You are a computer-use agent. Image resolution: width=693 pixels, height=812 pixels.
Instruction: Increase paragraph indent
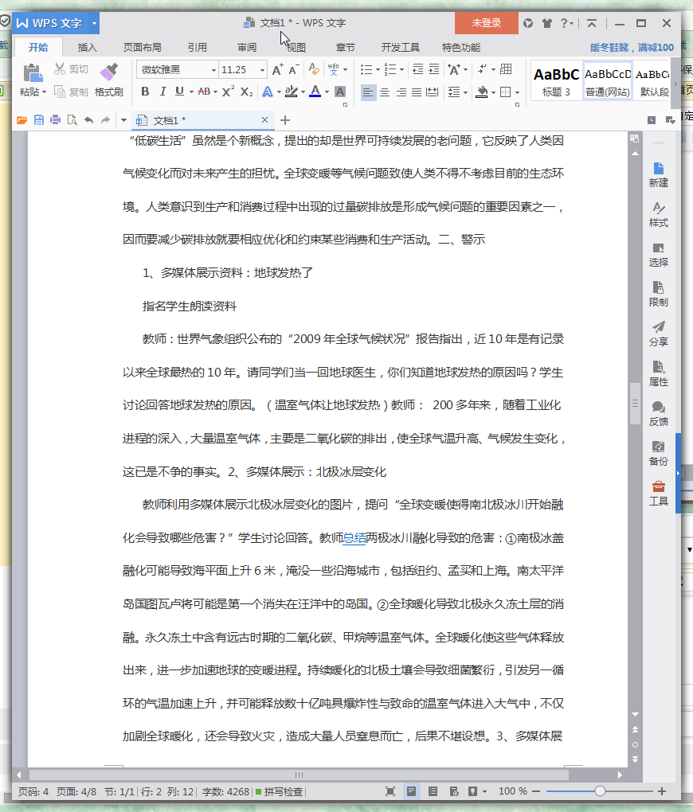tap(434, 69)
